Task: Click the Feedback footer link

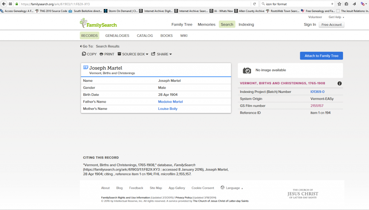Action: pyautogui.click(x=136, y=188)
